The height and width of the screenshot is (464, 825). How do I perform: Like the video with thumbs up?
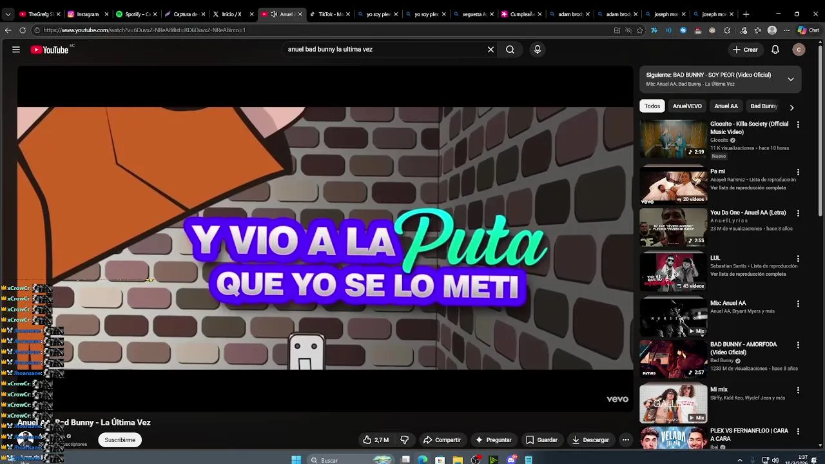click(376, 440)
